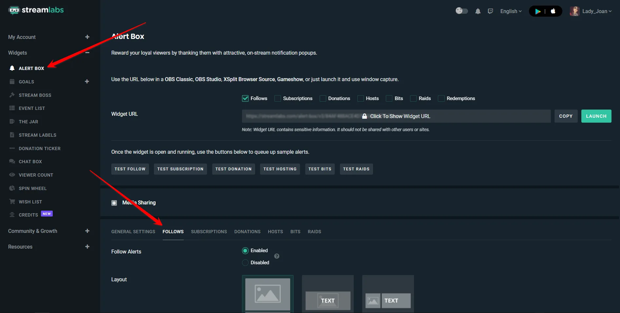This screenshot has width=620, height=313.
Task: Click the Wish List cart icon
Action: [x=12, y=201]
